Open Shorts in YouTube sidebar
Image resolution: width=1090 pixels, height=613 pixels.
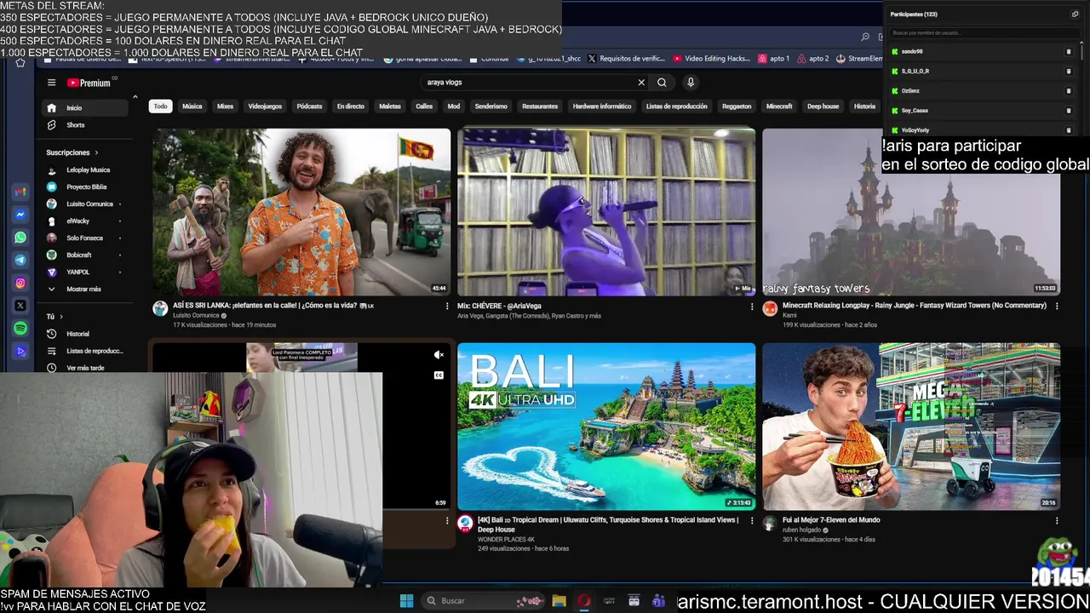pos(86,125)
